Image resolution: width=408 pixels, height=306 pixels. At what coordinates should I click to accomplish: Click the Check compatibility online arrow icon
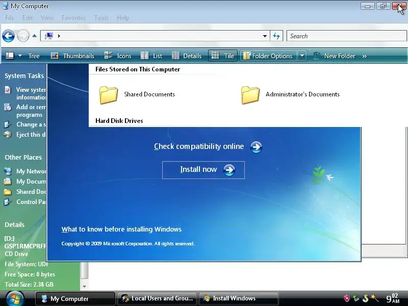(x=256, y=147)
